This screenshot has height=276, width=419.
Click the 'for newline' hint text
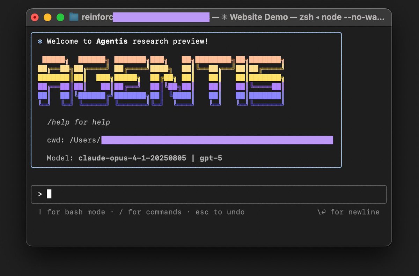point(355,212)
